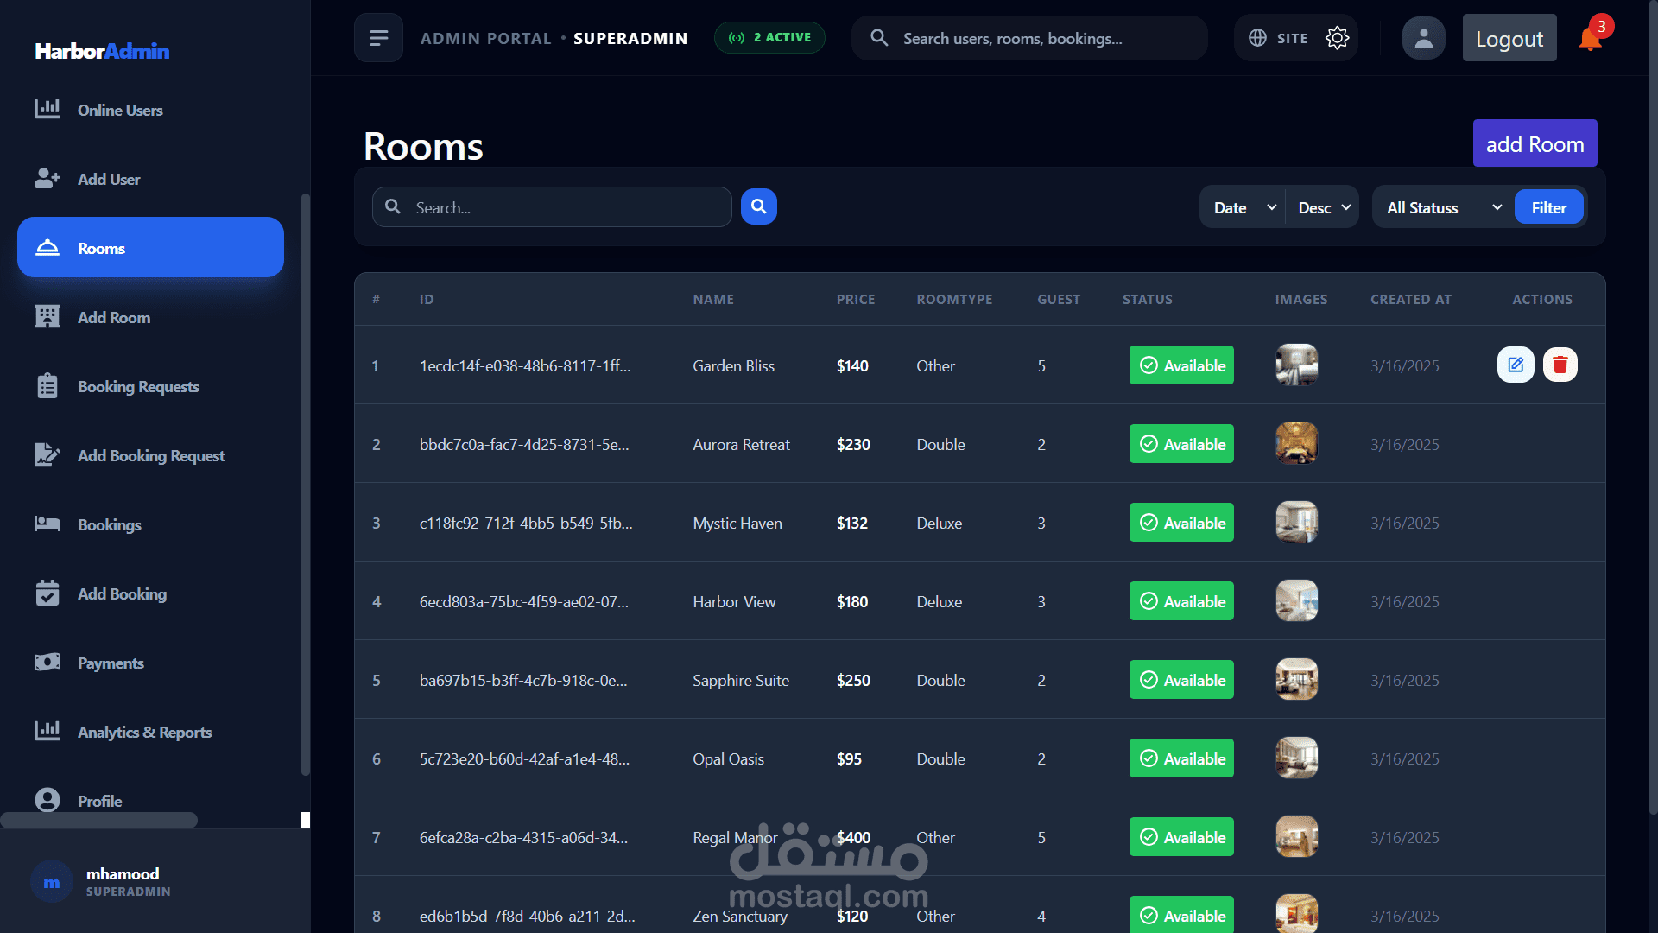Go to Booking Requests in sidebar
Screen dimensions: 1658x933
(138, 386)
